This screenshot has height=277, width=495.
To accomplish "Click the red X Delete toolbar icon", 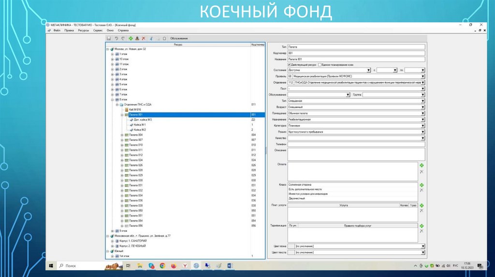I will click(x=144, y=38).
